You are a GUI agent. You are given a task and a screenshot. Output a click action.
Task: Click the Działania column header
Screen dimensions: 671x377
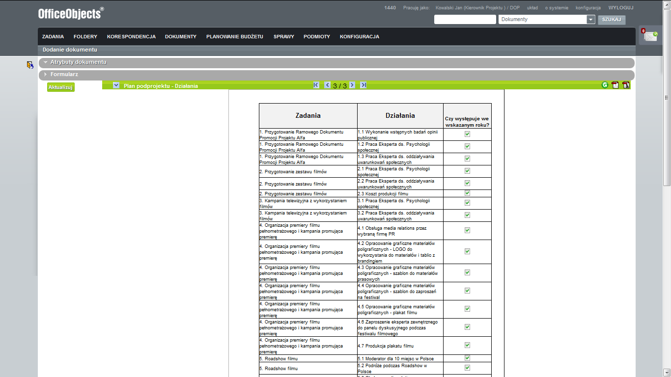tap(400, 115)
